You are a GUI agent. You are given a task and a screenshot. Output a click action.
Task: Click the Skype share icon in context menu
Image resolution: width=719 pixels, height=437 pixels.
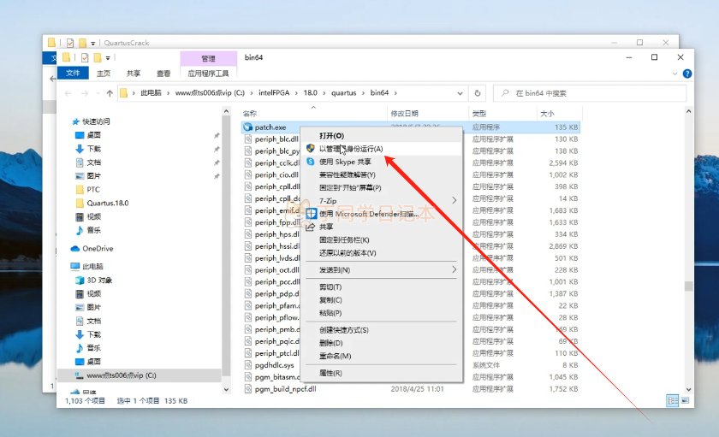click(x=310, y=161)
